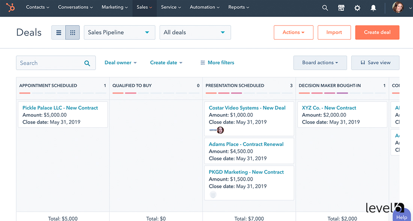Click the teammate avatar on the Costar deal
This screenshot has height=221, width=413.
coord(220,130)
